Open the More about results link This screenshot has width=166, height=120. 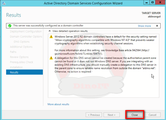(x=58, y=104)
